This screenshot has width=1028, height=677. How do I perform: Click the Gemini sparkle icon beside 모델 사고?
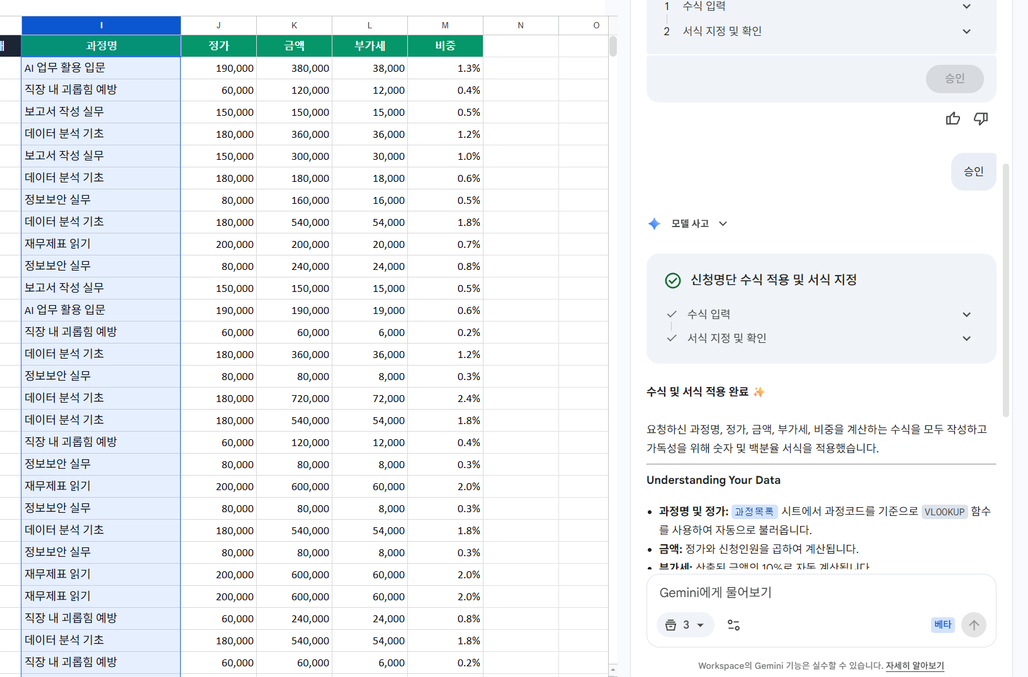tap(654, 223)
